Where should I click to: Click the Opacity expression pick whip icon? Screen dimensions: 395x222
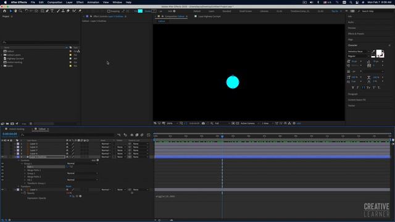[x=77, y=196]
